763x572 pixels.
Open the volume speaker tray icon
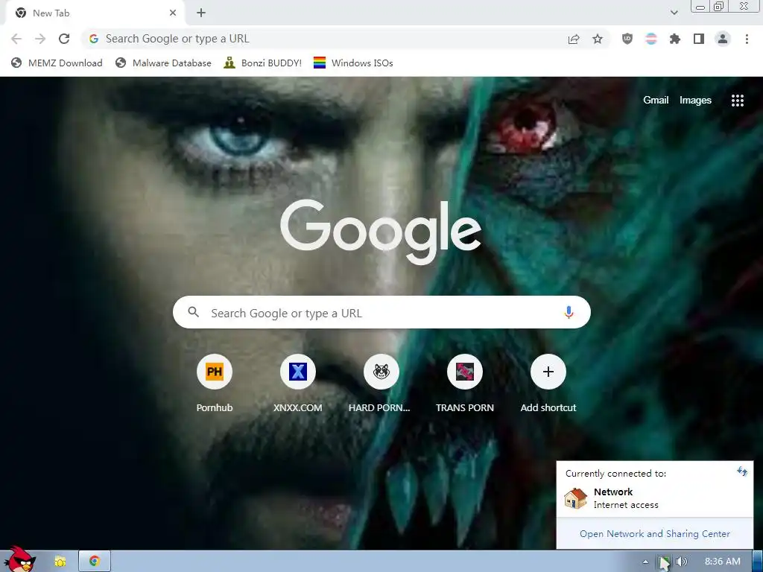[x=681, y=562]
